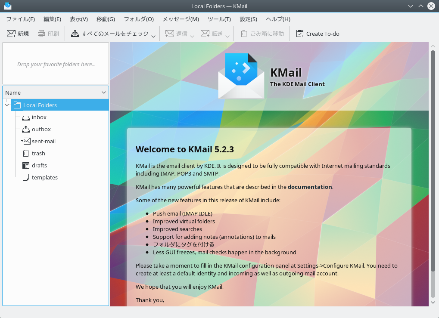Open the documentation link
This screenshot has height=318, width=439.
click(x=309, y=187)
